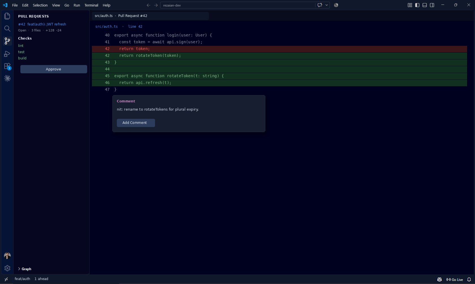The height and width of the screenshot is (284, 475).
Task: Click the feat/auth branch in status bar
Action: (22, 279)
